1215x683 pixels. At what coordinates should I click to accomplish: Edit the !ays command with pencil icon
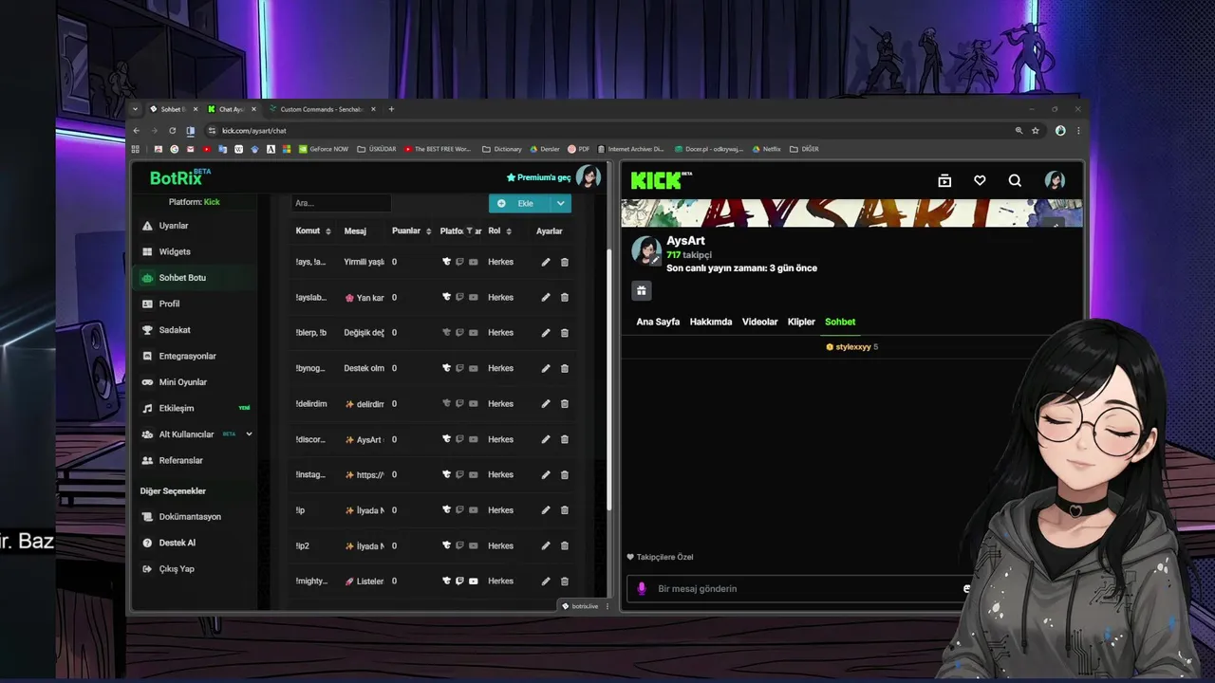pos(546,262)
